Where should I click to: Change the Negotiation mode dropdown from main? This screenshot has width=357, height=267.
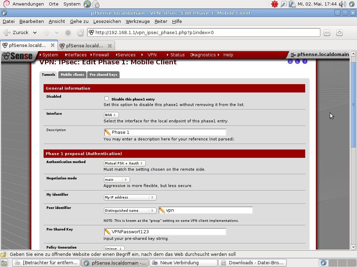pyautogui.click(x=117, y=180)
